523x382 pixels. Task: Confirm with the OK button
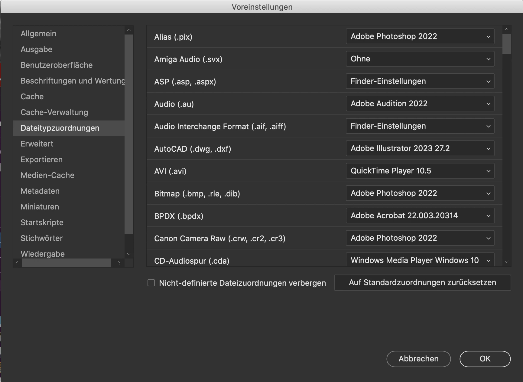tap(485, 359)
